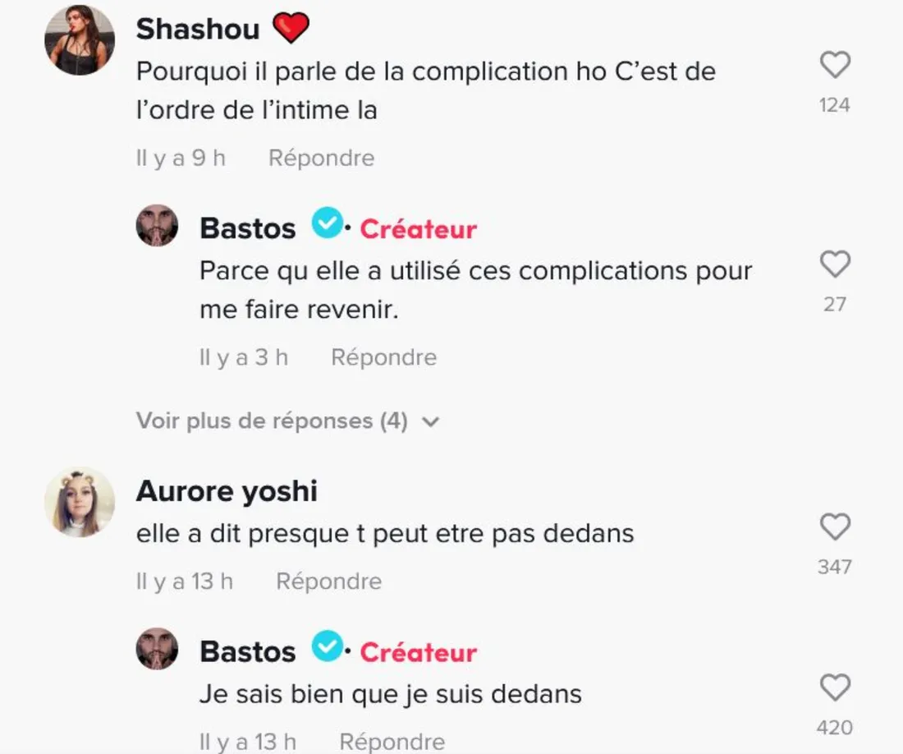This screenshot has width=903, height=754.
Task: Open Shashou's profile picture
Action: click(80, 40)
